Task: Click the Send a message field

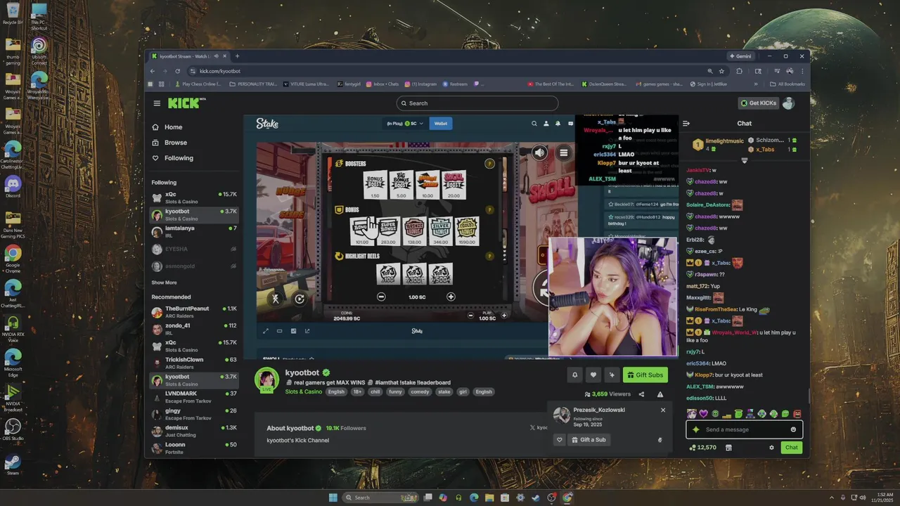Action: click(x=744, y=429)
